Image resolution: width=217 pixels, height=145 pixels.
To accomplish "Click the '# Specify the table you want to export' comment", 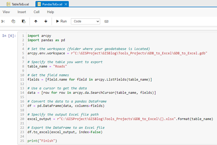I will click(x=65, y=62).
